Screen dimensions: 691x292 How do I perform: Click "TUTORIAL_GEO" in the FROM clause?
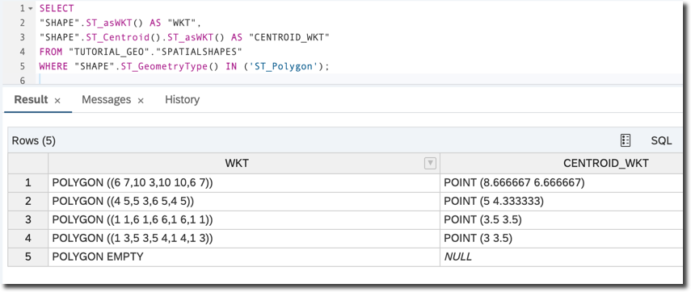point(110,52)
